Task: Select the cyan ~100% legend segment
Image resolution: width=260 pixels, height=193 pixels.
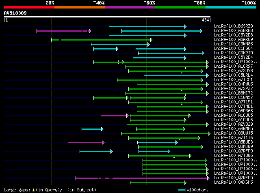Action: point(231,7)
